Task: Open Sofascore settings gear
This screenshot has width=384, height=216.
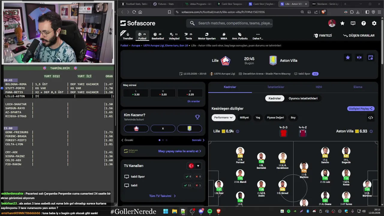Action: (x=374, y=23)
